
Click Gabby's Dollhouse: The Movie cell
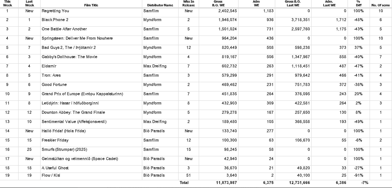[x=70, y=57]
